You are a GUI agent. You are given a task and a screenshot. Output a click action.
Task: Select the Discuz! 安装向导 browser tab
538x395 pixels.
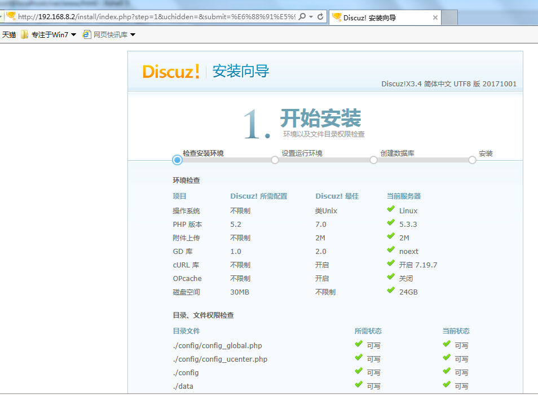point(385,17)
